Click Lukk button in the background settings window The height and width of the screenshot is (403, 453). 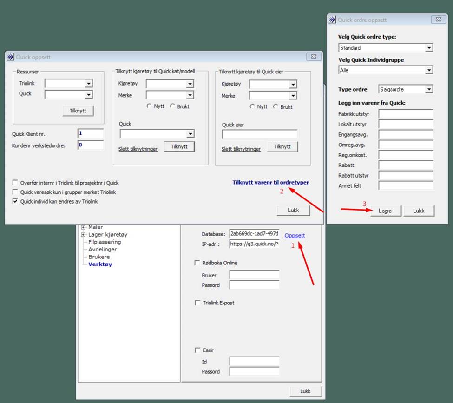point(305,391)
